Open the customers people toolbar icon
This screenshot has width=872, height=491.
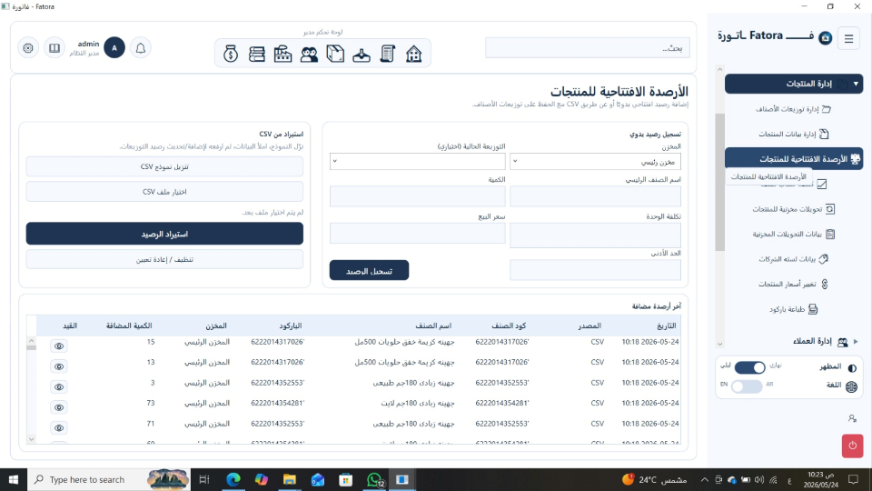[309, 54]
